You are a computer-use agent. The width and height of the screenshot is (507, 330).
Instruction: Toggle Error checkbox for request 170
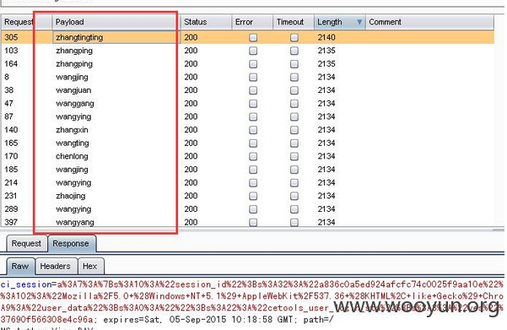pos(253,156)
